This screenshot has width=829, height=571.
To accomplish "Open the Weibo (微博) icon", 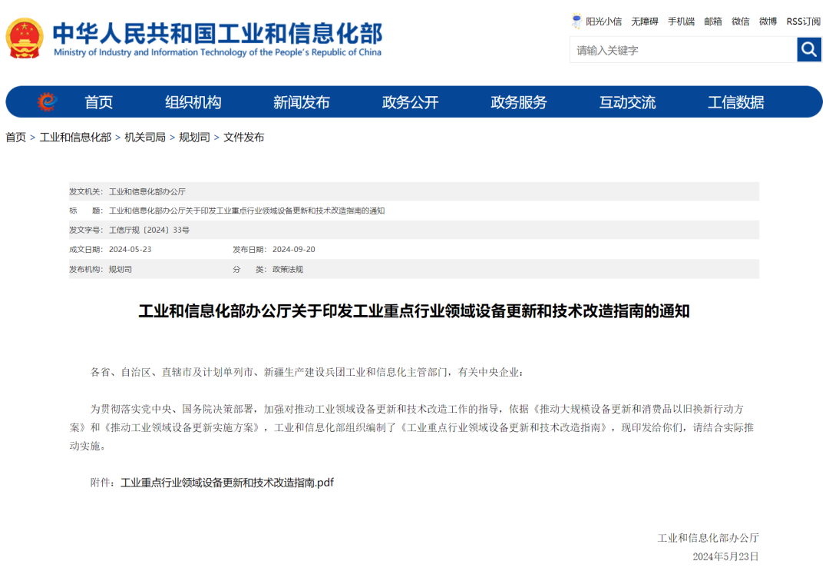I will point(767,21).
